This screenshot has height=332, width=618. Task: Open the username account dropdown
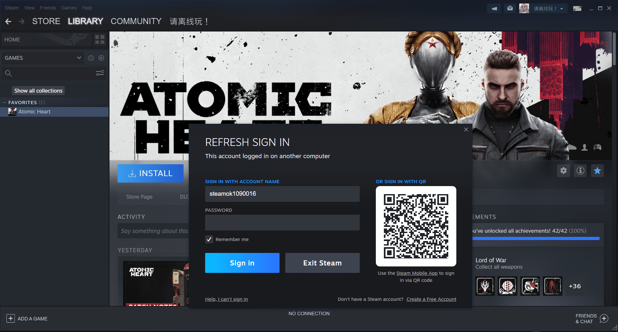coord(548,9)
